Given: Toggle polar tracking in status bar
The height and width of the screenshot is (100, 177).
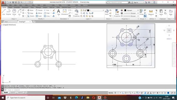Looking at the screenshot, I should coord(126,93).
